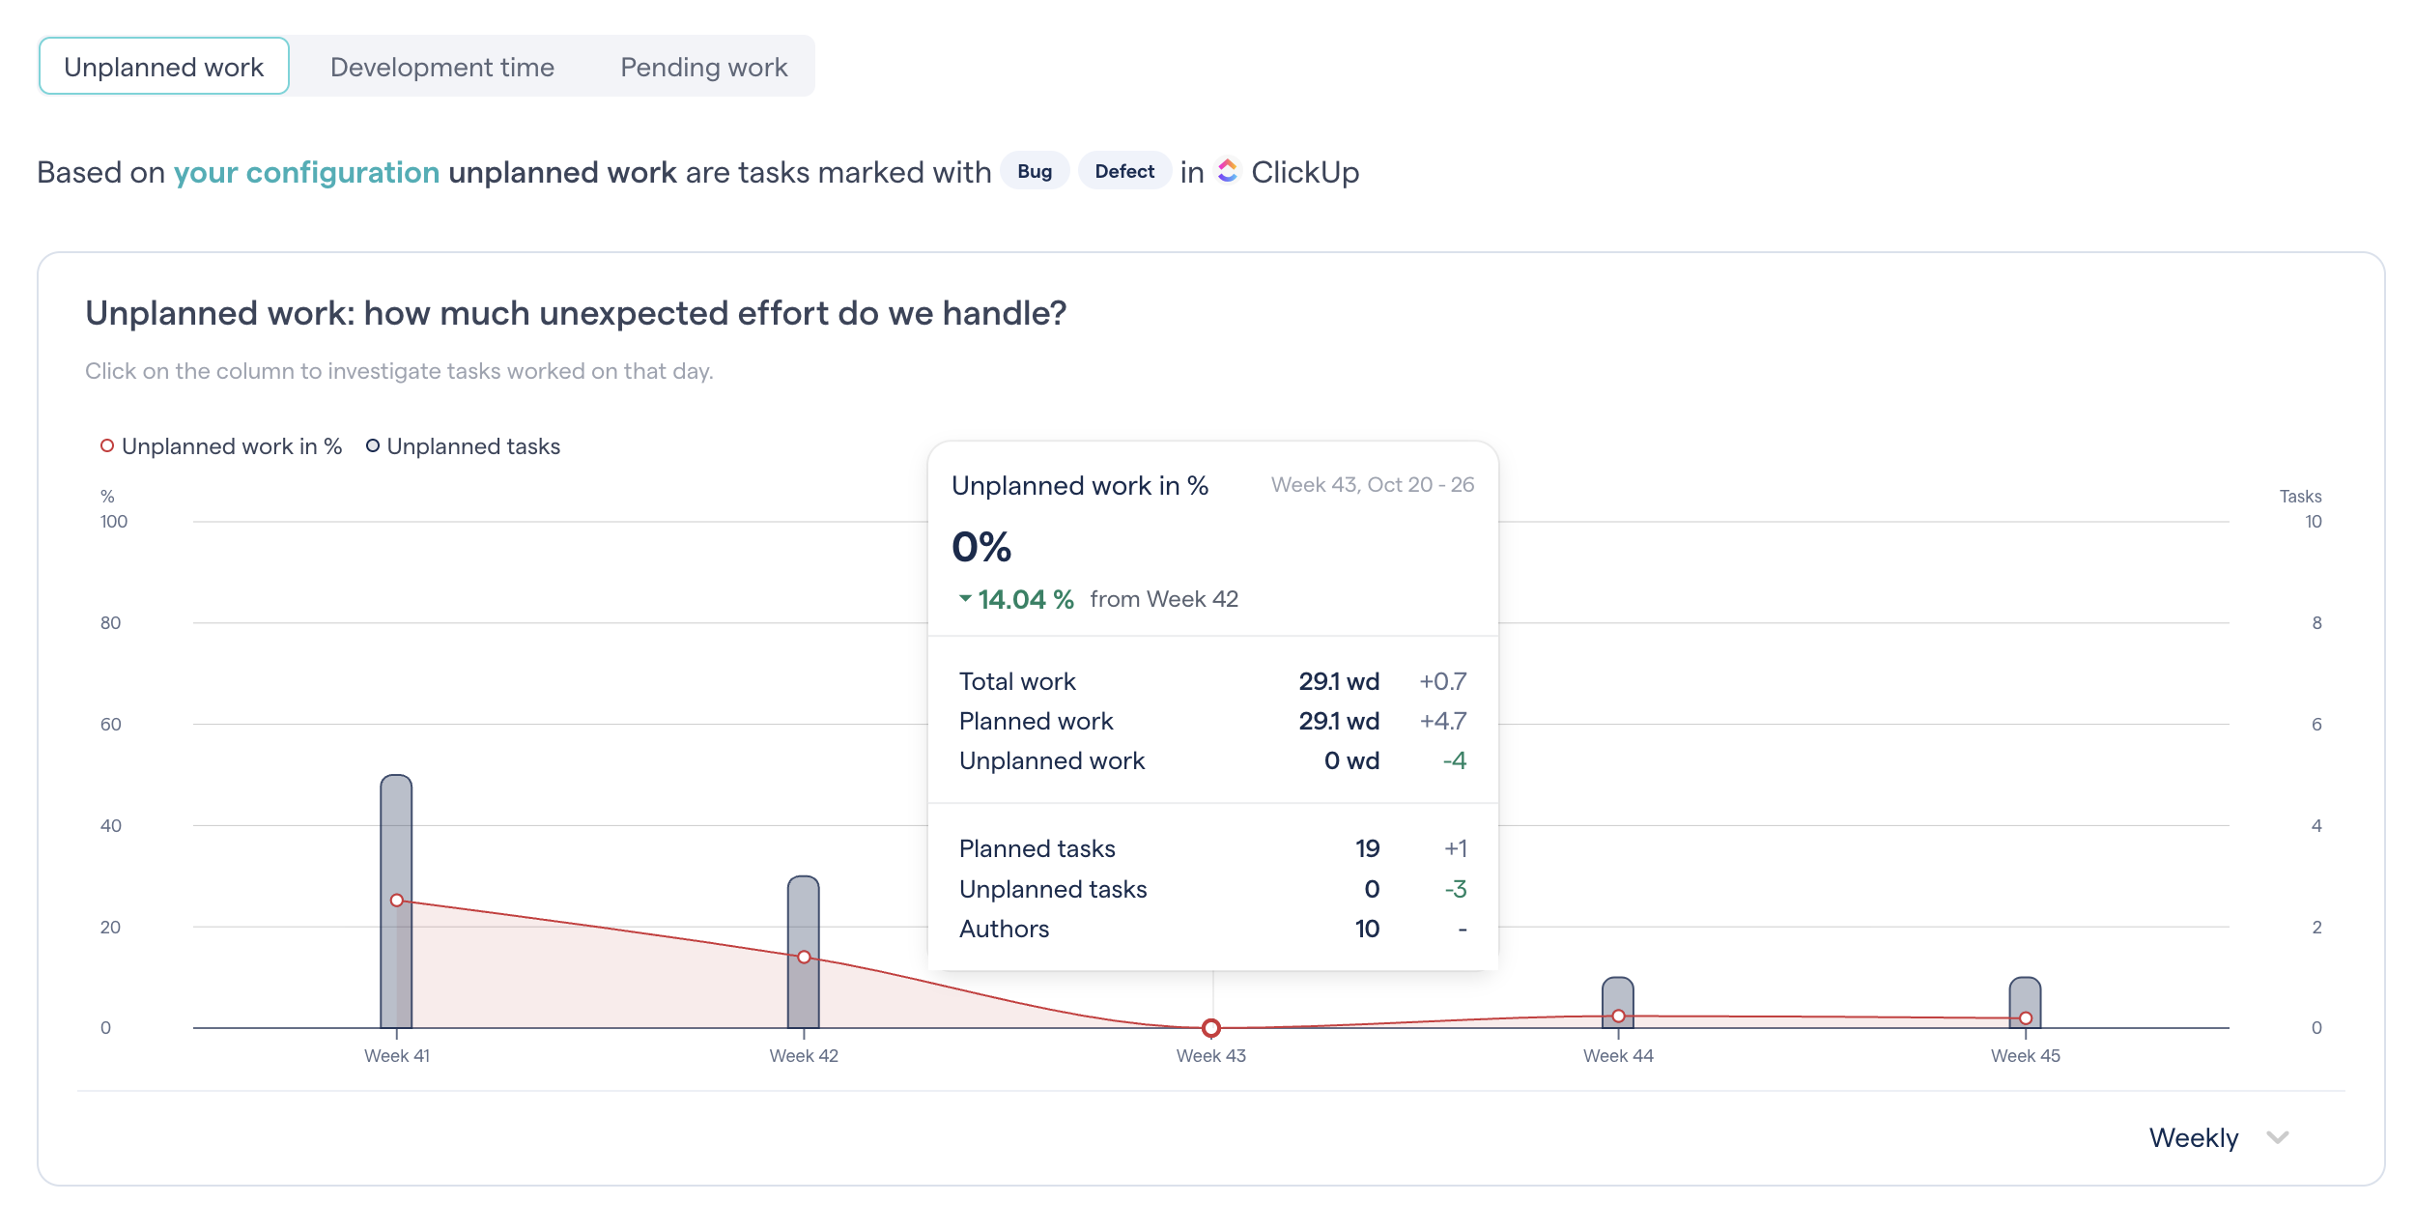Click the red data point at Week 41
The image size is (2415, 1231).
click(397, 901)
